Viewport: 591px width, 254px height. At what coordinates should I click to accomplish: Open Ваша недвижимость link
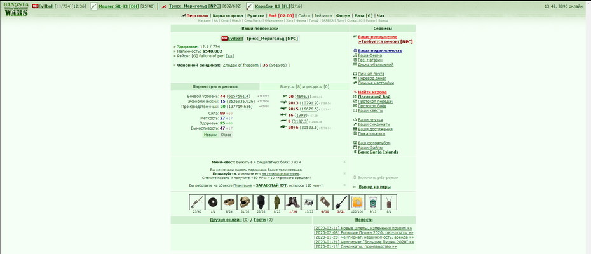(380, 51)
